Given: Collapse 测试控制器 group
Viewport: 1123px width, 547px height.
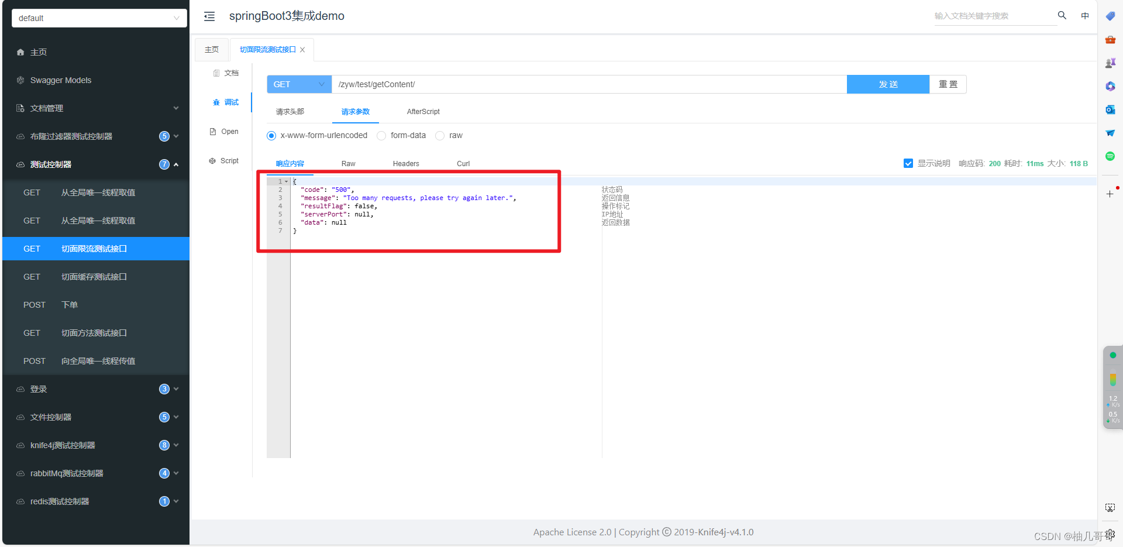Looking at the screenshot, I should point(176,164).
